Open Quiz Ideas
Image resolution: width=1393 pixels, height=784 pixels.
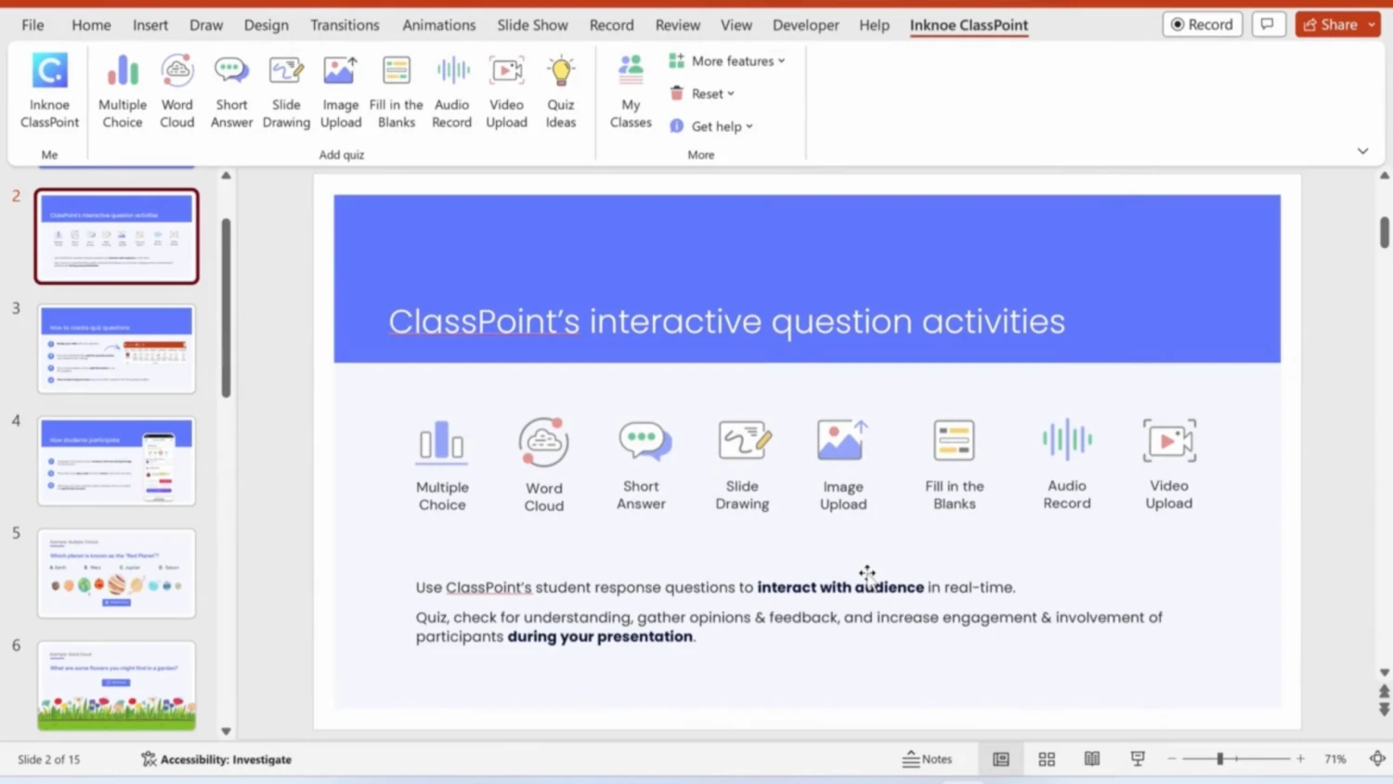click(560, 88)
